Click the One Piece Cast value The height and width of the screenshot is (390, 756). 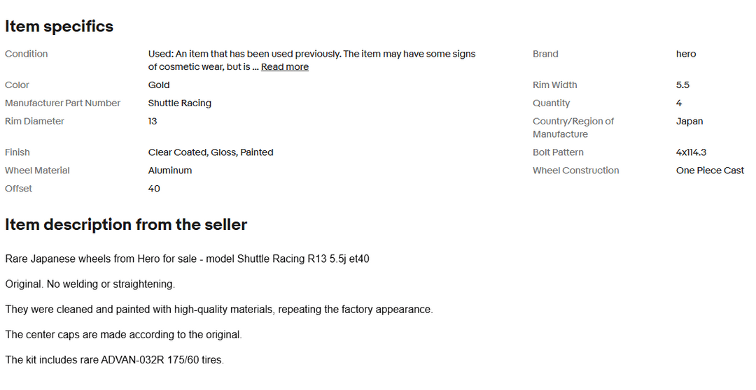coord(710,171)
